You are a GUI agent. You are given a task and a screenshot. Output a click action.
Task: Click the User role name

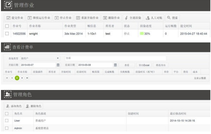[x=17, y=121]
